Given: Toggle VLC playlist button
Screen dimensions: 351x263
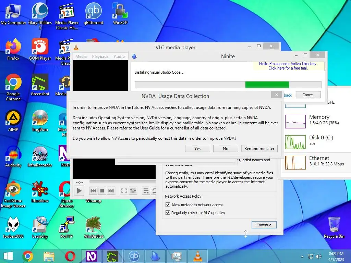Looking at the screenshot, I should click(146, 191).
